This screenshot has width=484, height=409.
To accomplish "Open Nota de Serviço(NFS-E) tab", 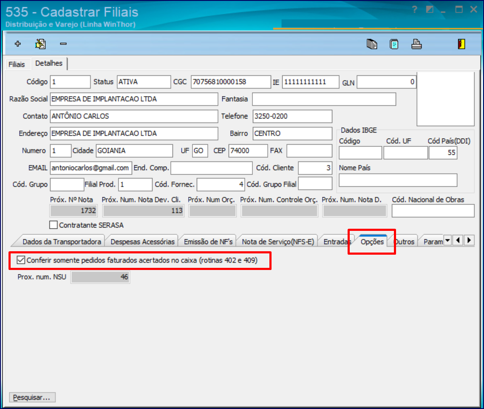I will (278, 241).
